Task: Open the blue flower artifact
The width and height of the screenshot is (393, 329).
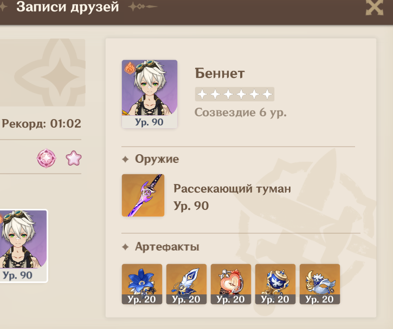Action: pyautogui.click(x=142, y=284)
